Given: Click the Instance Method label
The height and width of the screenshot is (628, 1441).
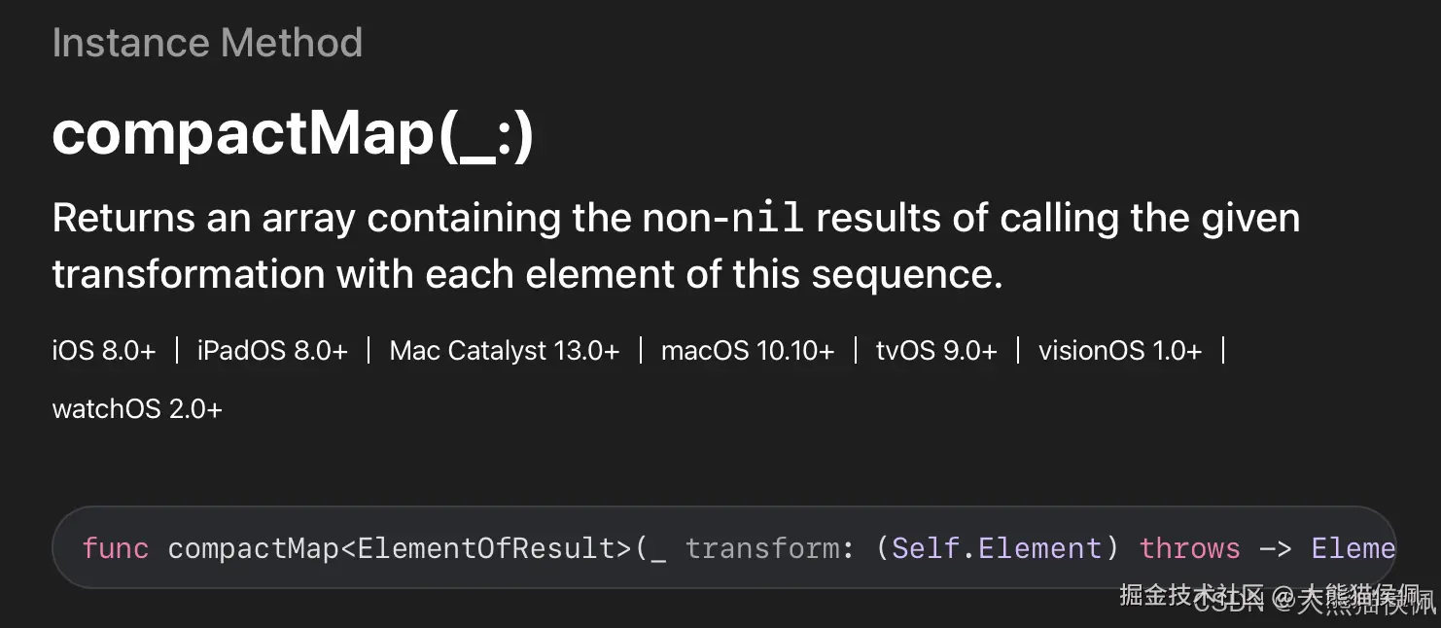Looking at the screenshot, I should [x=207, y=43].
